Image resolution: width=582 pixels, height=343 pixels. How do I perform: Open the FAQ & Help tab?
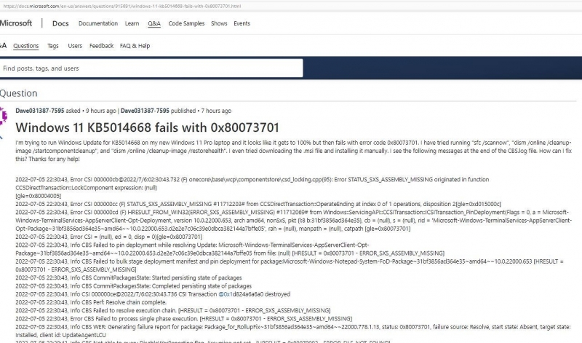[x=135, y=46]
